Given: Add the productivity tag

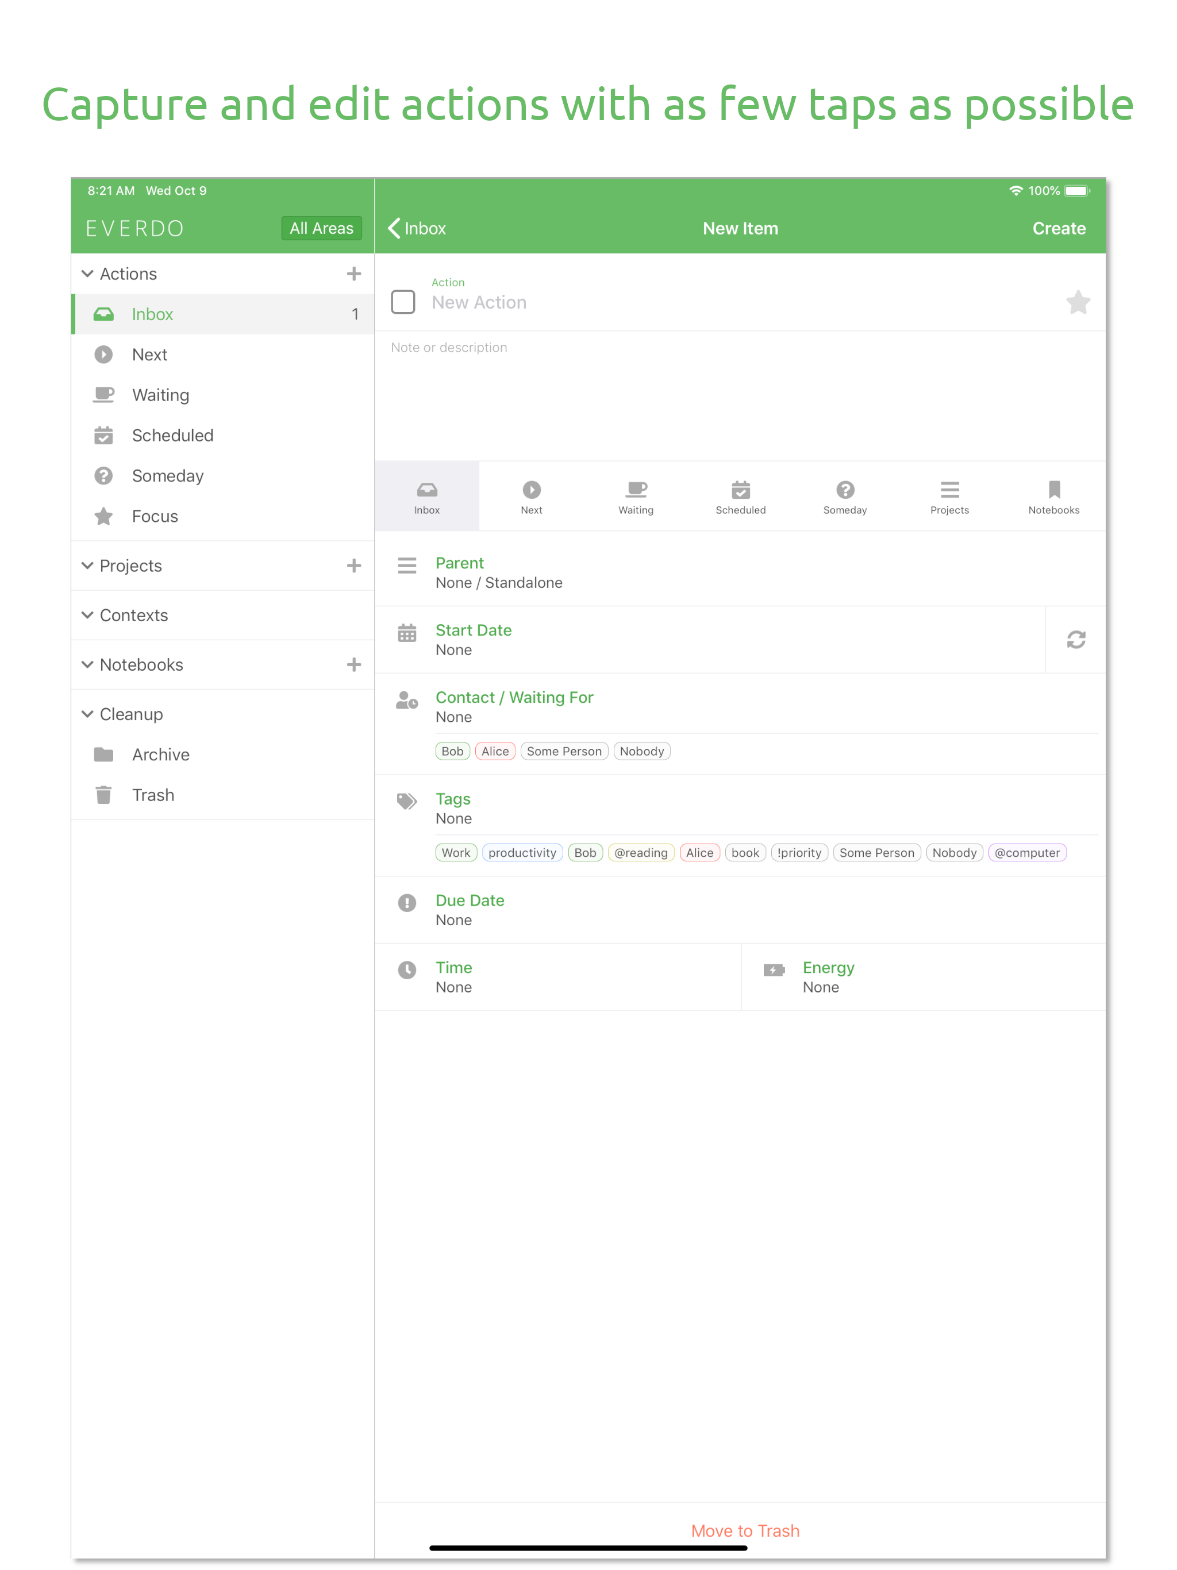Looking at the screenshot, I should (x=522, y=852).
